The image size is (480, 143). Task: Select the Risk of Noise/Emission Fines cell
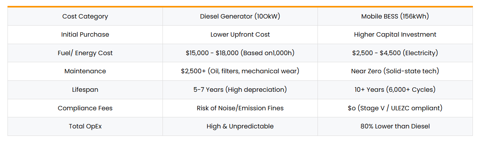tap(240, 108)
